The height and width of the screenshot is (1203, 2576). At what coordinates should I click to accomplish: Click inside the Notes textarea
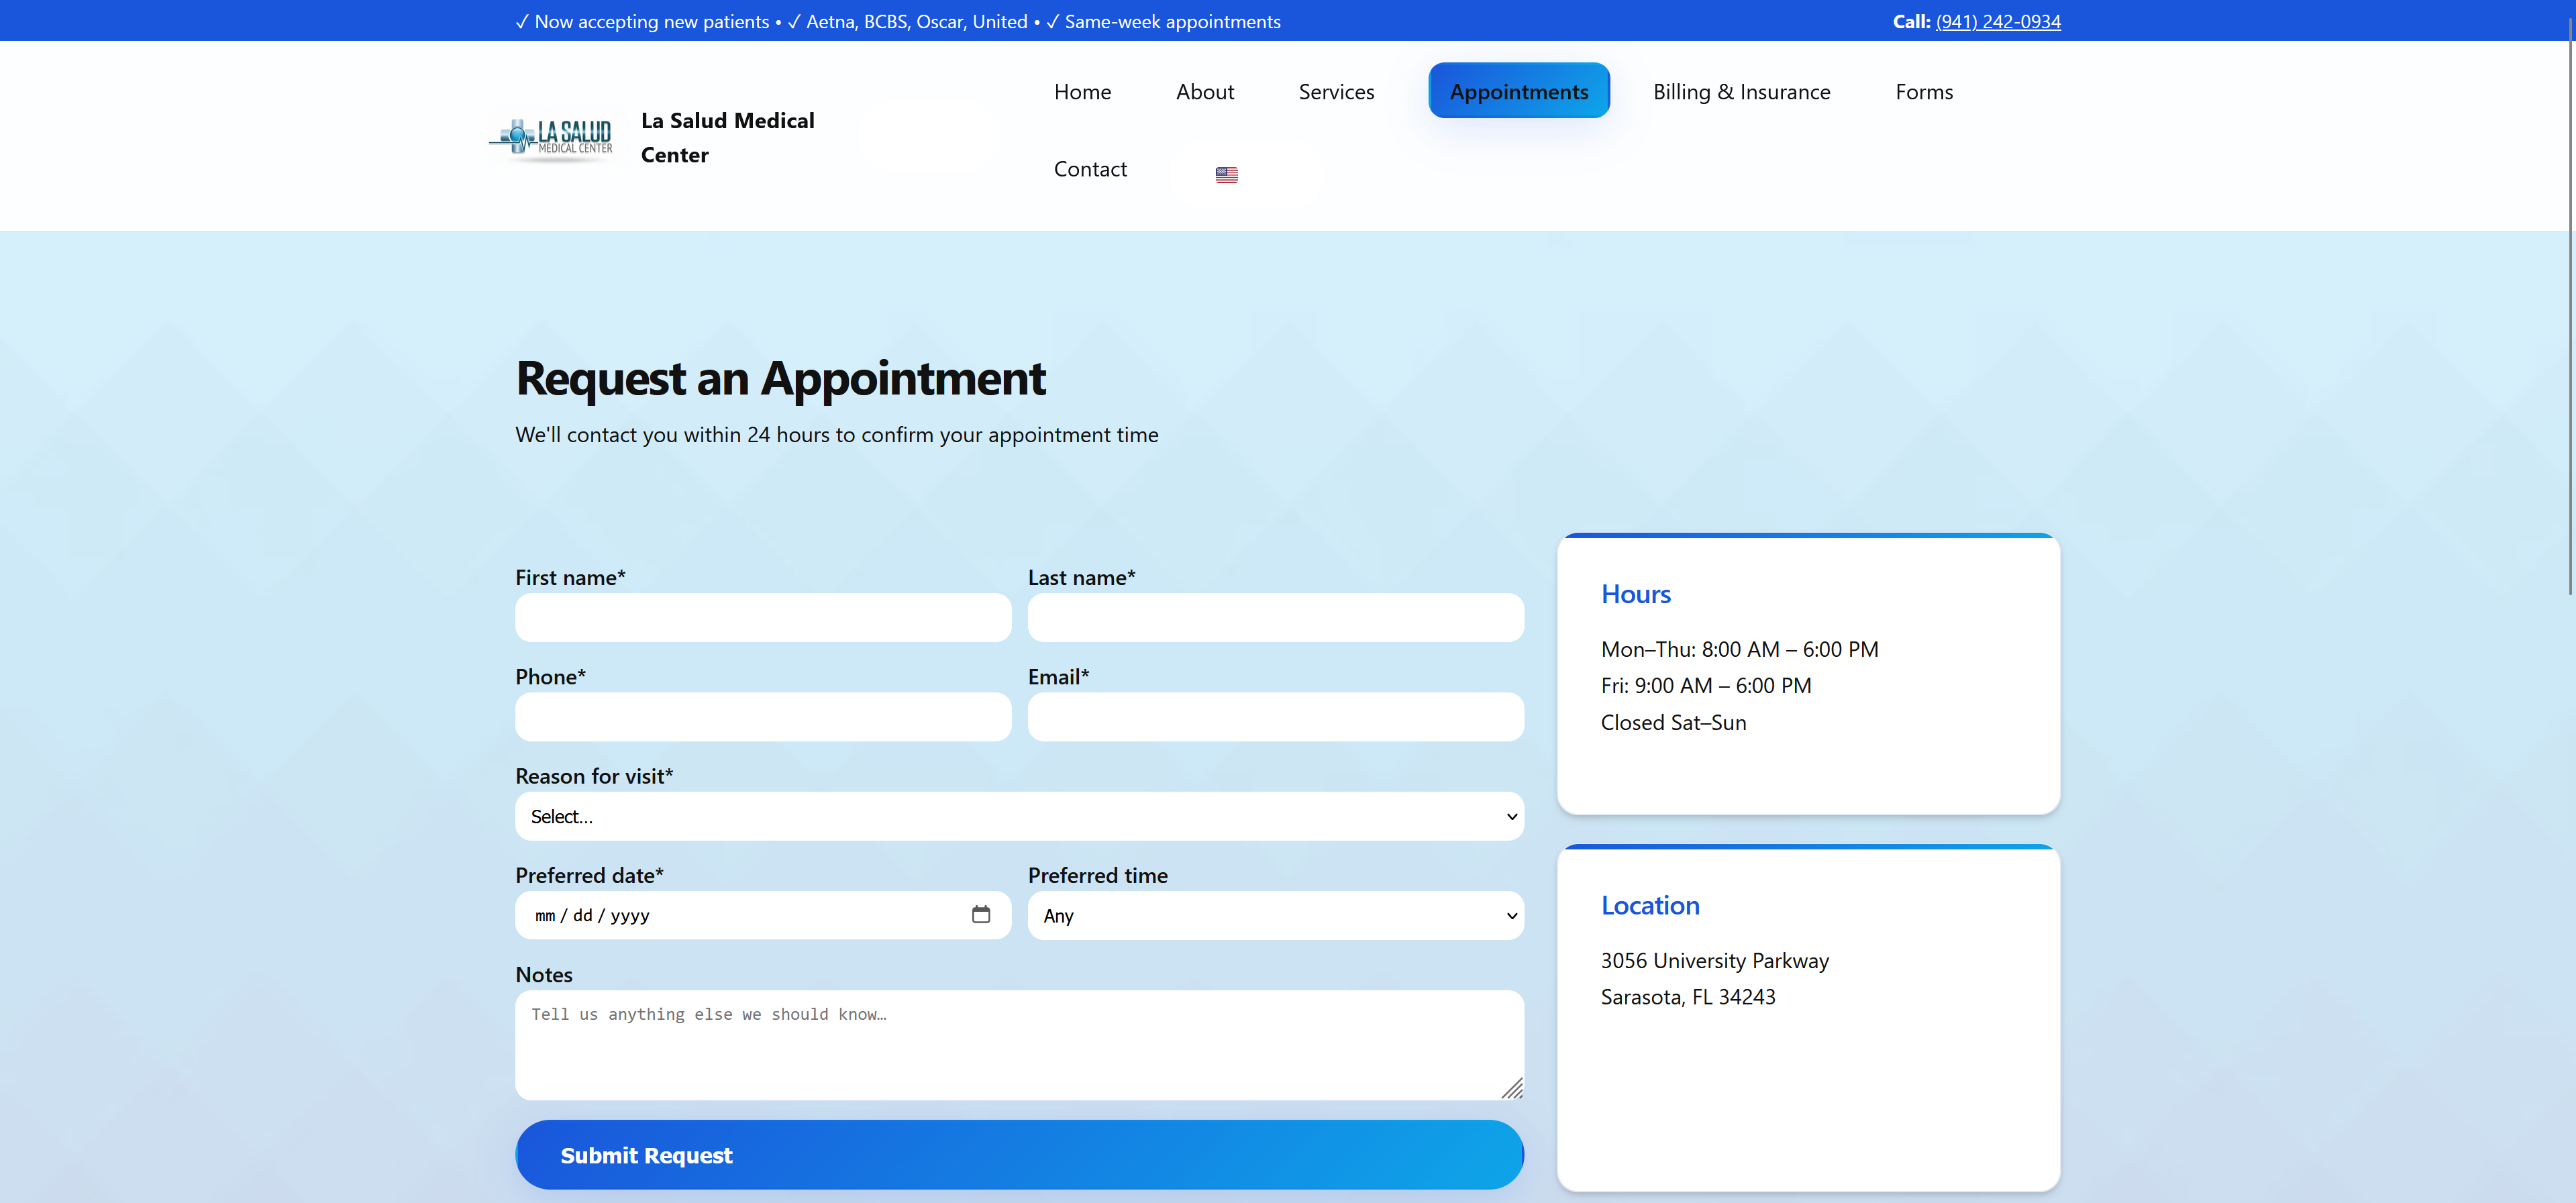1018,1045
